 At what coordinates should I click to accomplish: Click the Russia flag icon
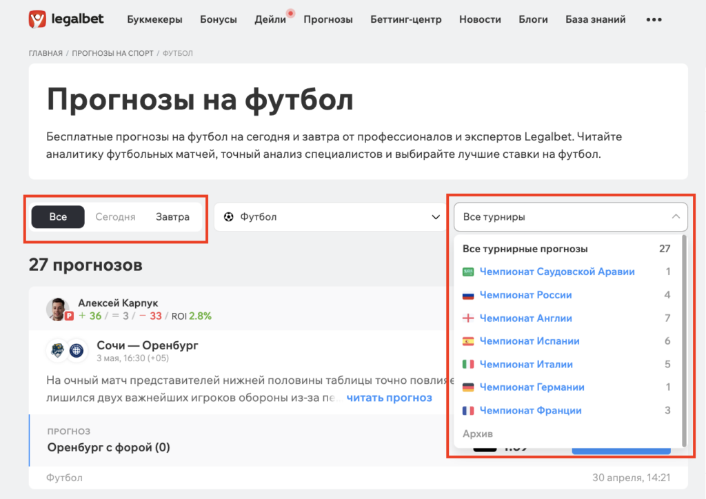pyautogui.click(x=468, y=295)
